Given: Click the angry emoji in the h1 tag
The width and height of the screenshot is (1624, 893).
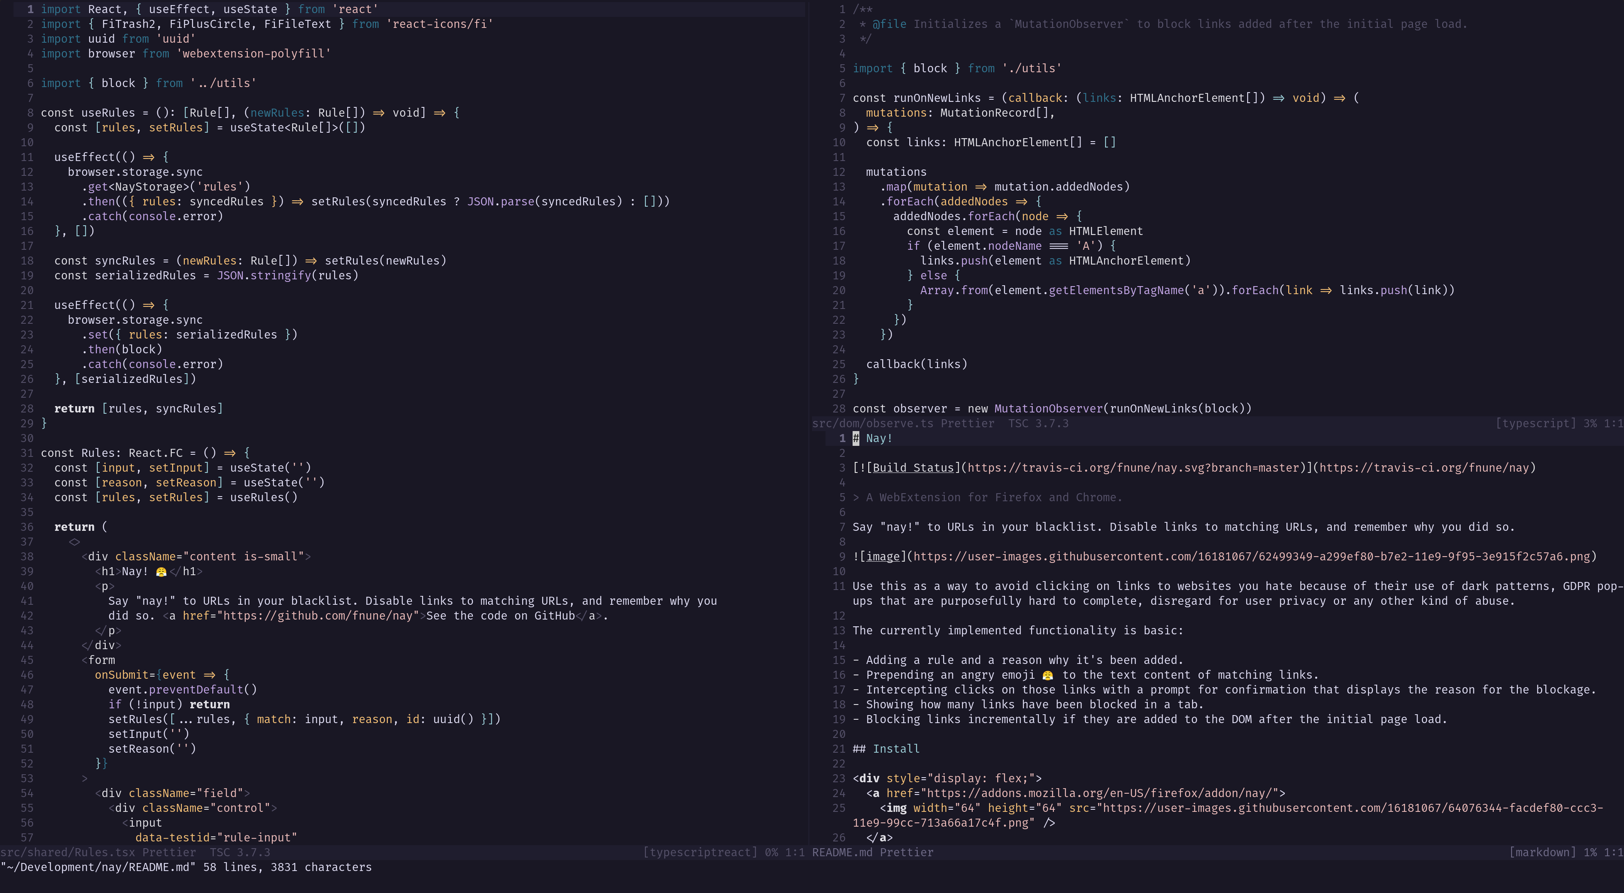Looking at the screenshot, I should tap(162, 571).
